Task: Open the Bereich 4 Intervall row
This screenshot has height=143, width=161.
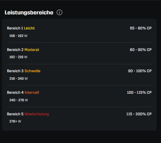Action: coord(79,96)
